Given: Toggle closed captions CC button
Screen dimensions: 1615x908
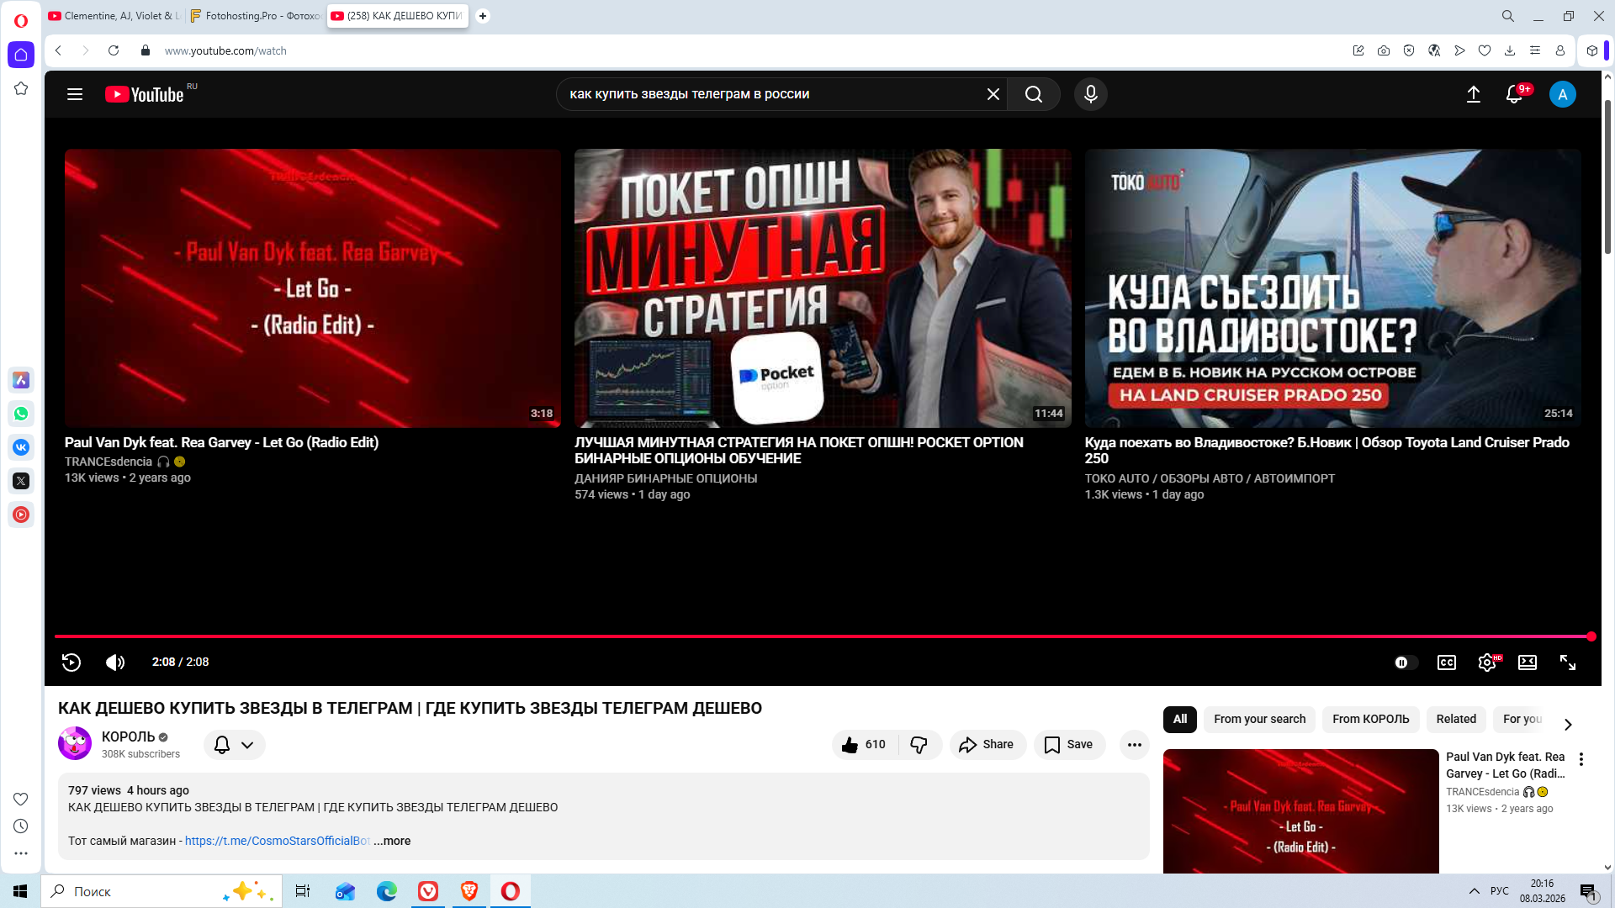Looking at the screenshot, I should tap(1447, 663).
